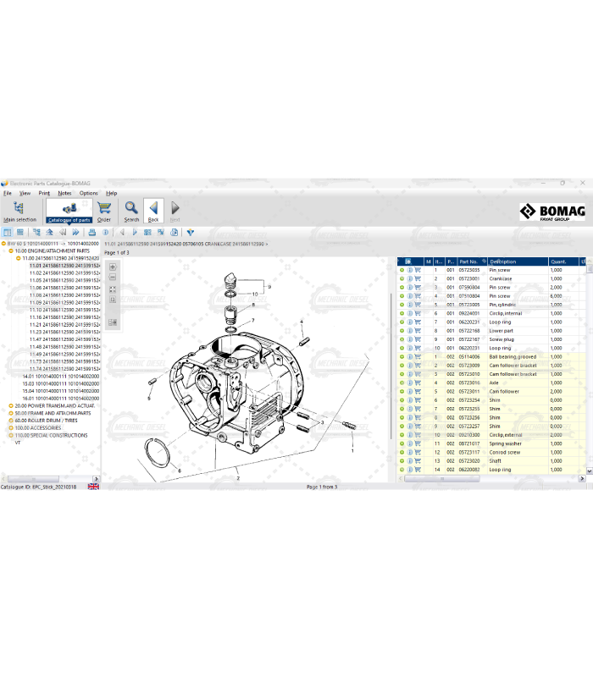The height and width of the screenshot is (677, 593).
Task: Click the English flag language icon
Action: [93, 487]
